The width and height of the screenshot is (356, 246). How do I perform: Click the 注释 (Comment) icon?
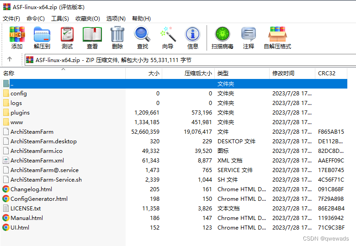point(249,34)
